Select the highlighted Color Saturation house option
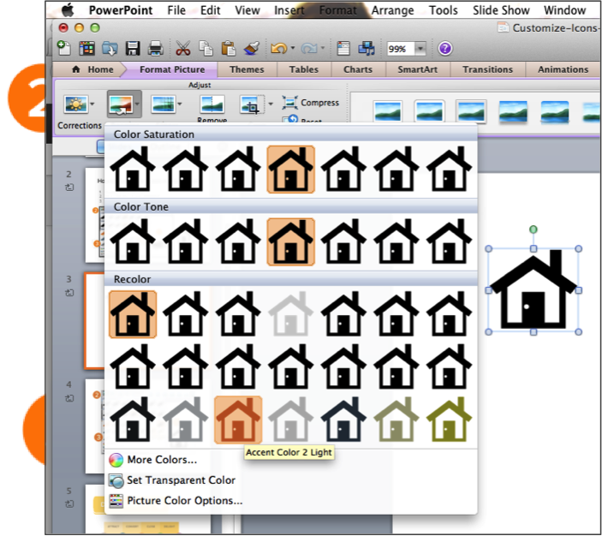Screen dimensions: 602x536 [290, 170]
